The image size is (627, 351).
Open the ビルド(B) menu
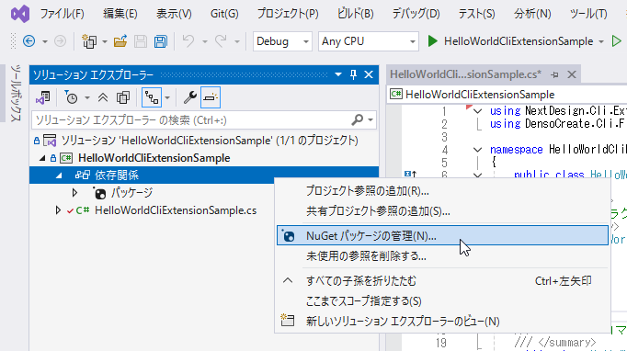tap(356, 14)
